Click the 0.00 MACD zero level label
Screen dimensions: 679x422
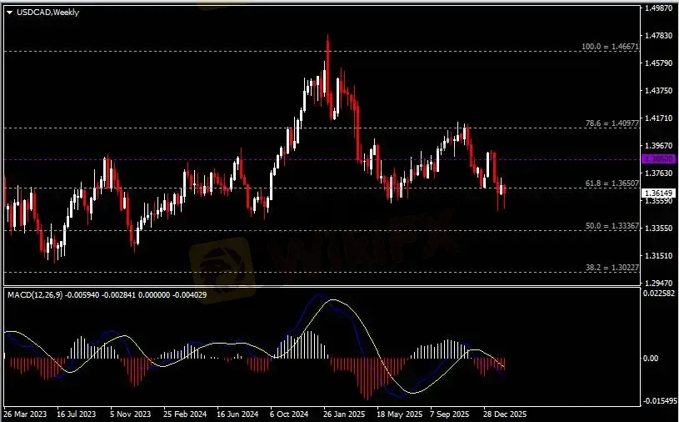652,359
